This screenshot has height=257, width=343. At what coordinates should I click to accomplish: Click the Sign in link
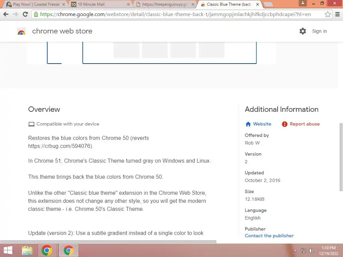[319, 31]
